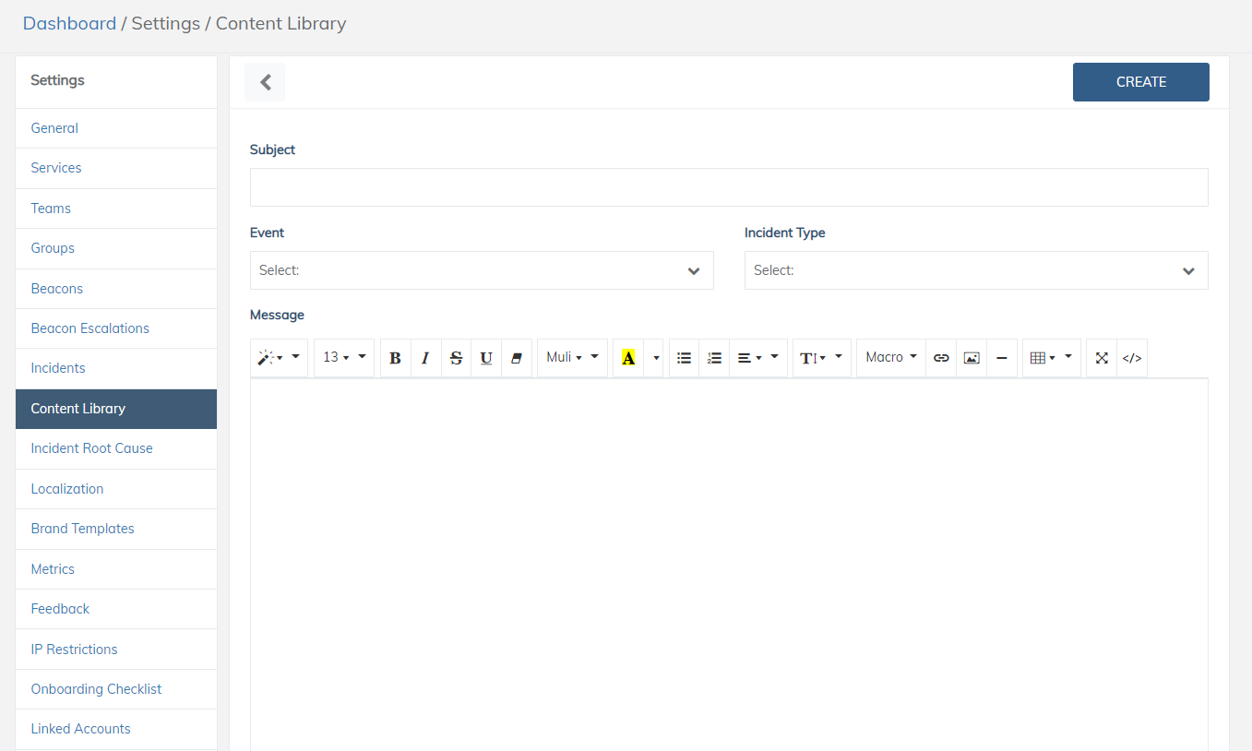Click the CREATE button

click(x=1141, y=82)
